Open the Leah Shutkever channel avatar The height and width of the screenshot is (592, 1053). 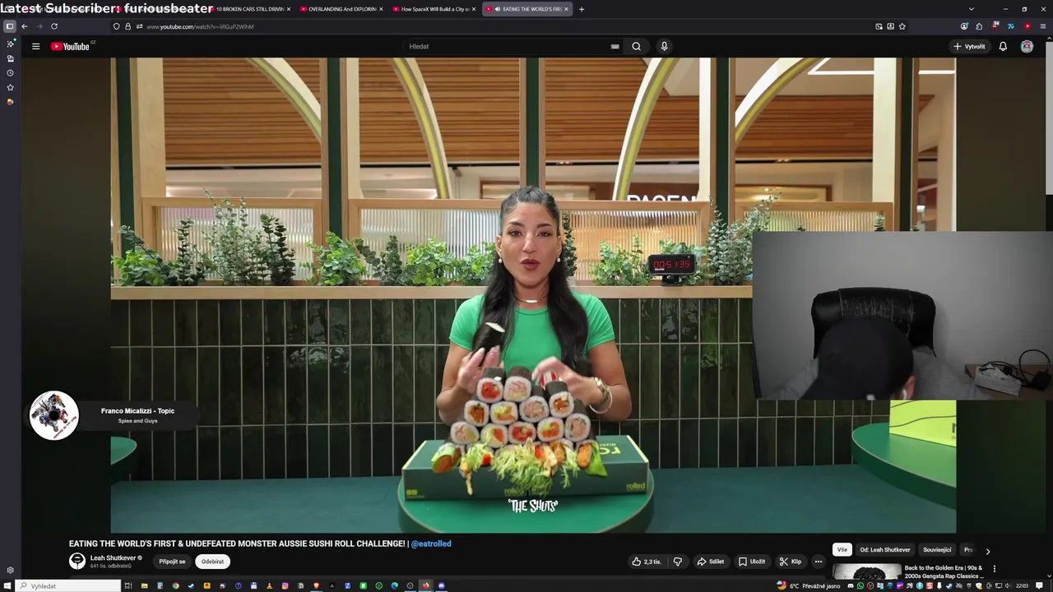tap(77, 561)
